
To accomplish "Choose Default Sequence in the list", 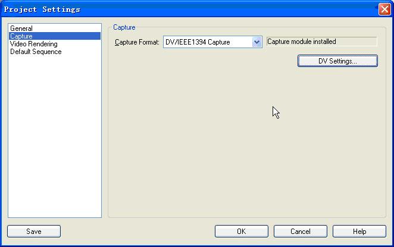I will pos(55,52).
